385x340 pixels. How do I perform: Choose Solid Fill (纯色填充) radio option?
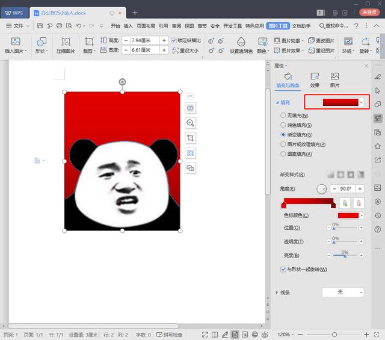coord(283,125)
